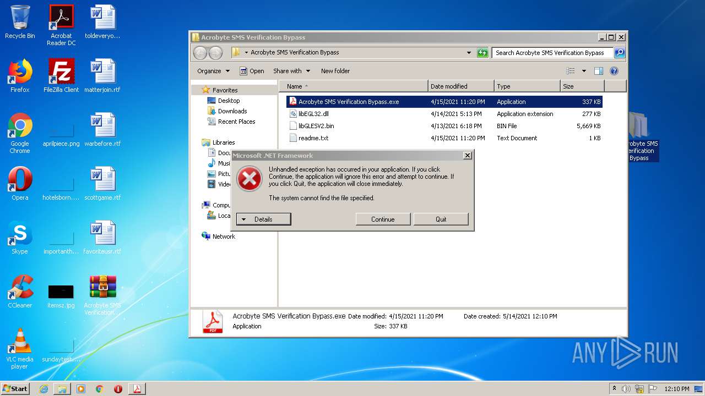Click Windows Media Player taskbar icon
Screen dimensions: 705x396
(81, 389)
